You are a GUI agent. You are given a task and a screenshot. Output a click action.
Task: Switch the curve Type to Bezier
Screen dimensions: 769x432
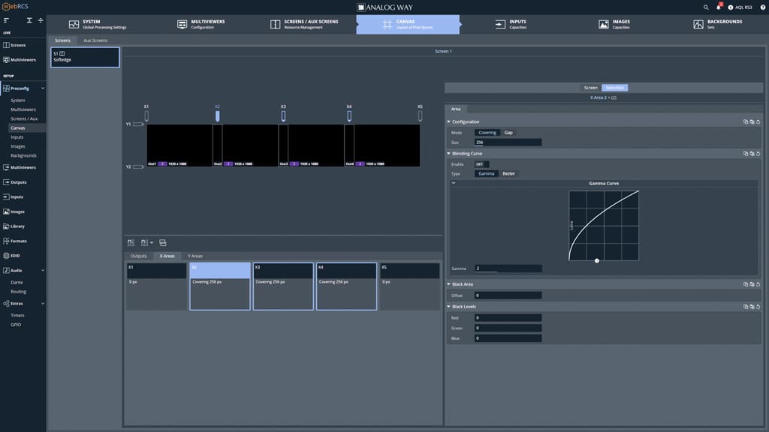pos(508,173)
